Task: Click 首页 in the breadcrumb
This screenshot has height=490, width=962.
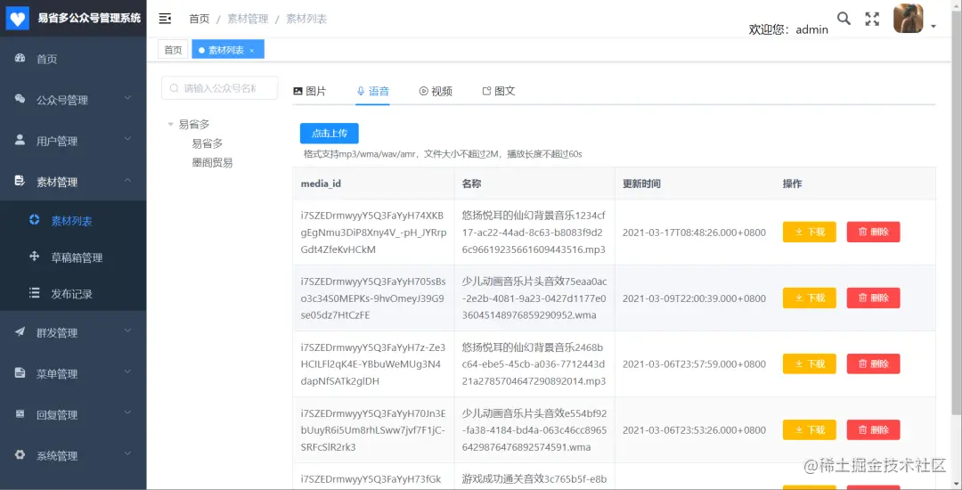Action: tap(200, 19)
